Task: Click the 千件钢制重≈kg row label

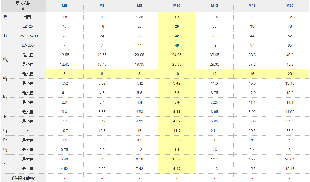Action: coord(23,178)
